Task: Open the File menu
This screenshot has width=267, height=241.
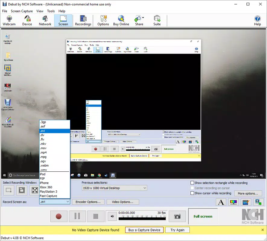Action: (x=5, y=11)
